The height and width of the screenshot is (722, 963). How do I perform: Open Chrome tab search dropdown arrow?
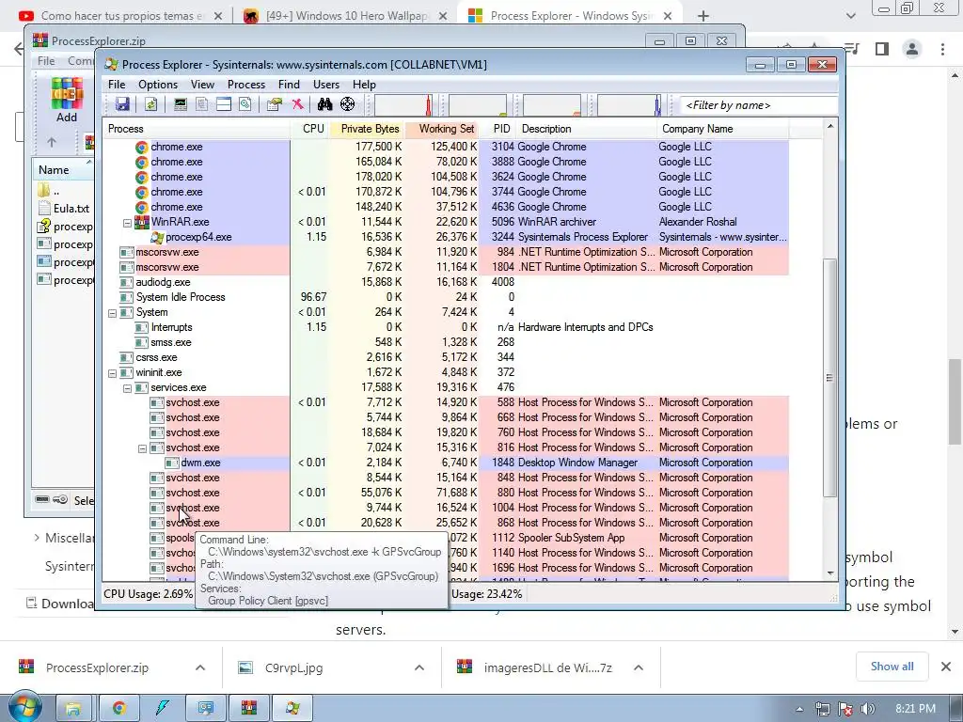click(x=850, y=16)
